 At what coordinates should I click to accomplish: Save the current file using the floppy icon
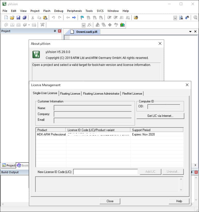coord(18,18)
